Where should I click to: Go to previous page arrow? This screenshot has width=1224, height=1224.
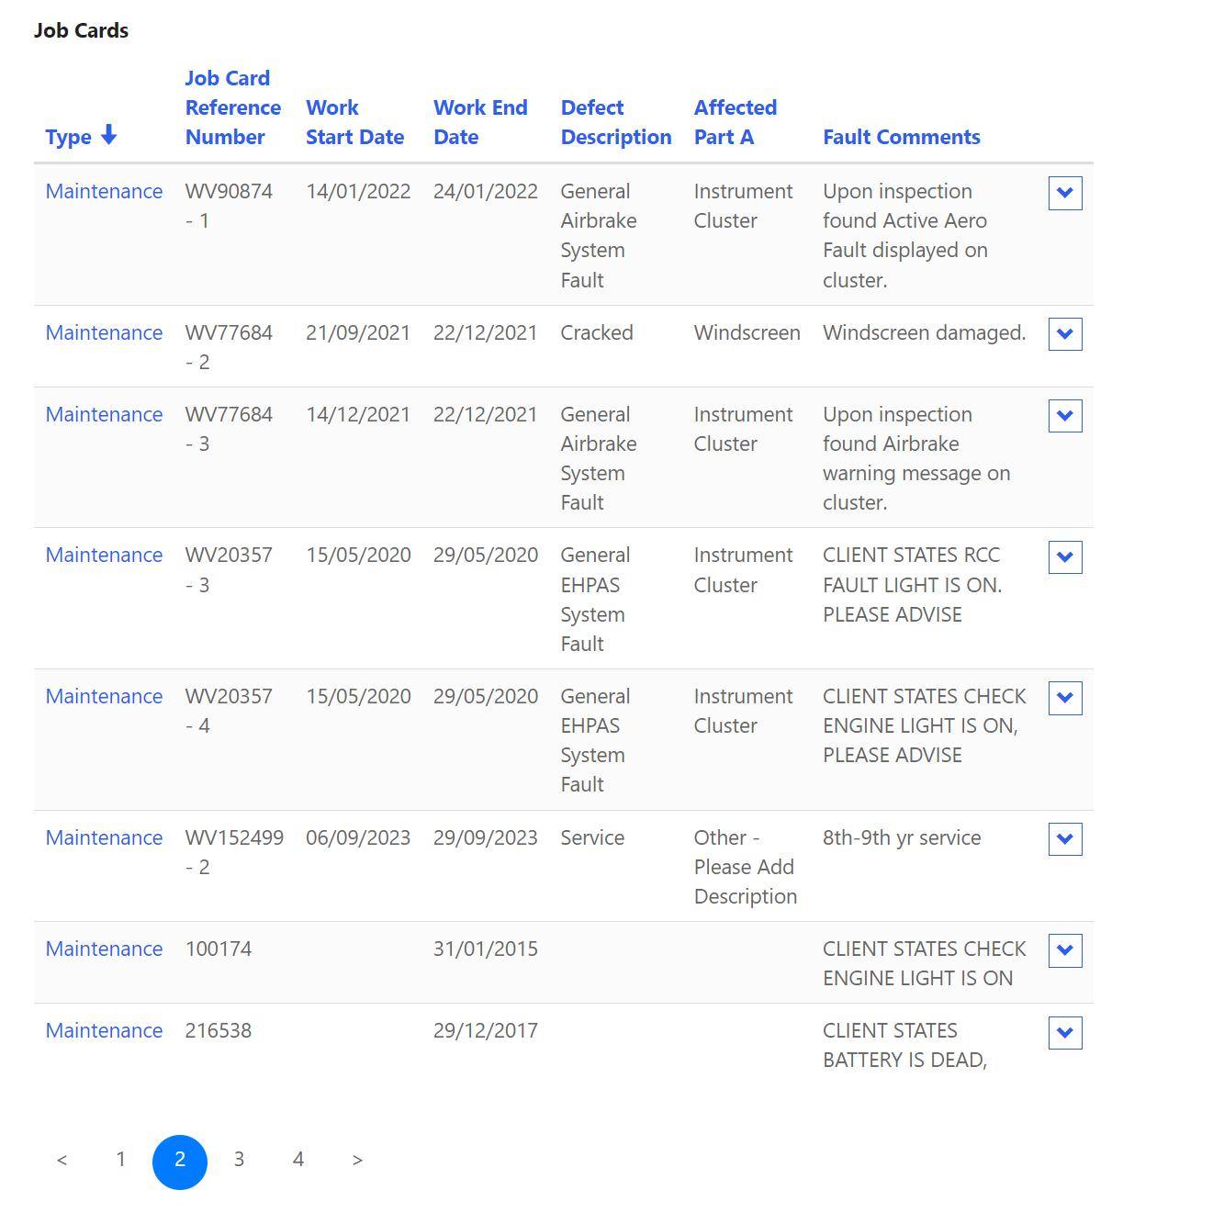click(62, 1160)
